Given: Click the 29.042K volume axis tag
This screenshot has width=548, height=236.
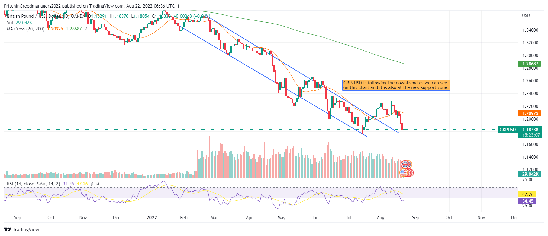Looking at the screenshot, I should tap(529, 174).
